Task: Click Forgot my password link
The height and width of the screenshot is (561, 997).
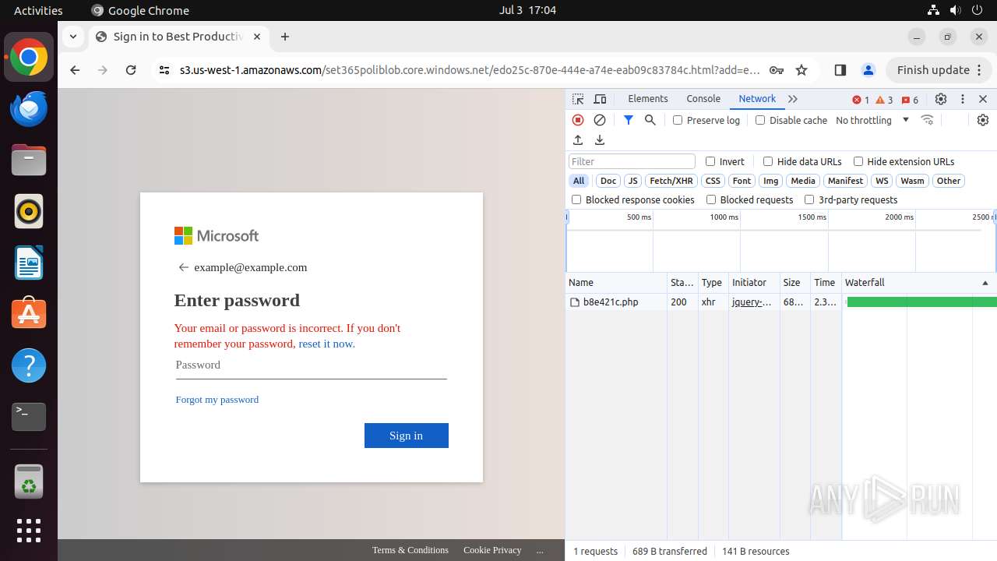Action: (217, 400)
